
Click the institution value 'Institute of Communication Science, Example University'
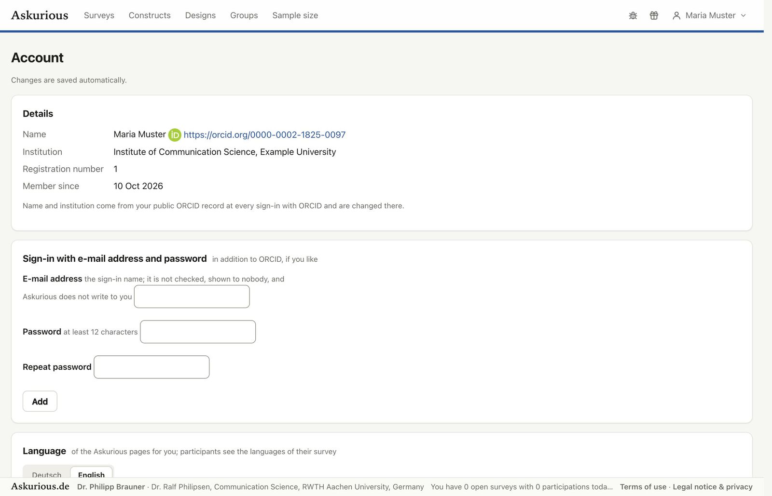[x=225, y=152]
